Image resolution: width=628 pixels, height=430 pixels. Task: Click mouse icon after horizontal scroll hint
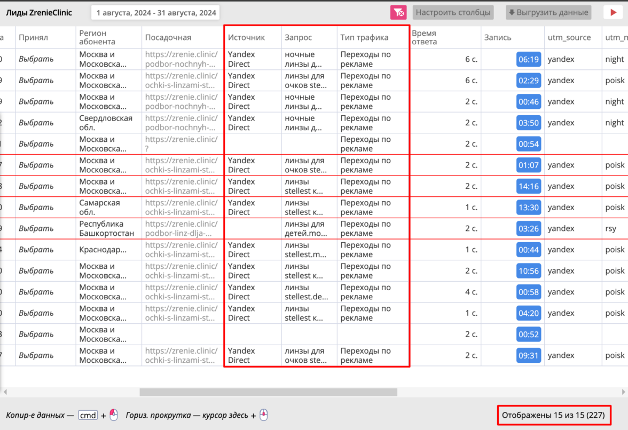pyautogui.click(x=263, y=415)
